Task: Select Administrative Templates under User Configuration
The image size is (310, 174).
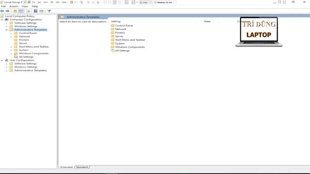Action: (x=31, y=70)
